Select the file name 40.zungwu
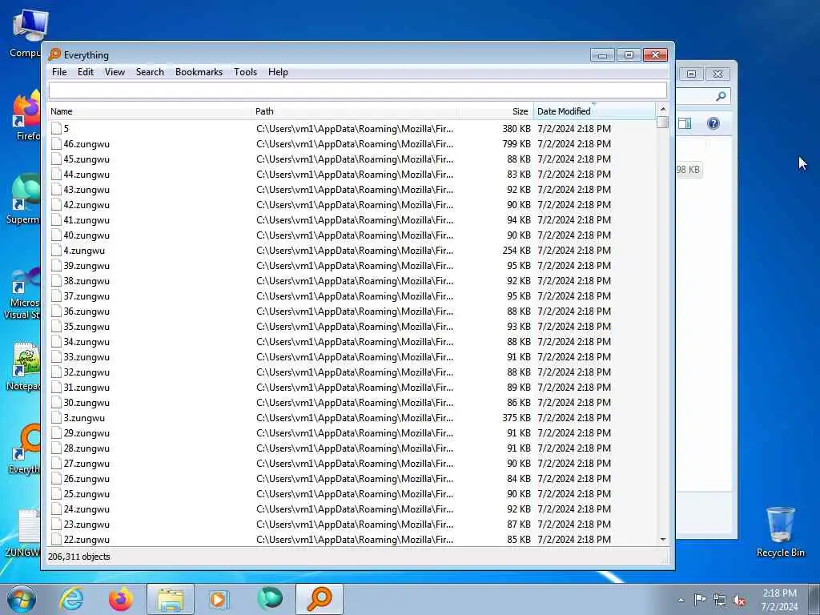This screenshot has height=615, width=820. tap(86, 235)
